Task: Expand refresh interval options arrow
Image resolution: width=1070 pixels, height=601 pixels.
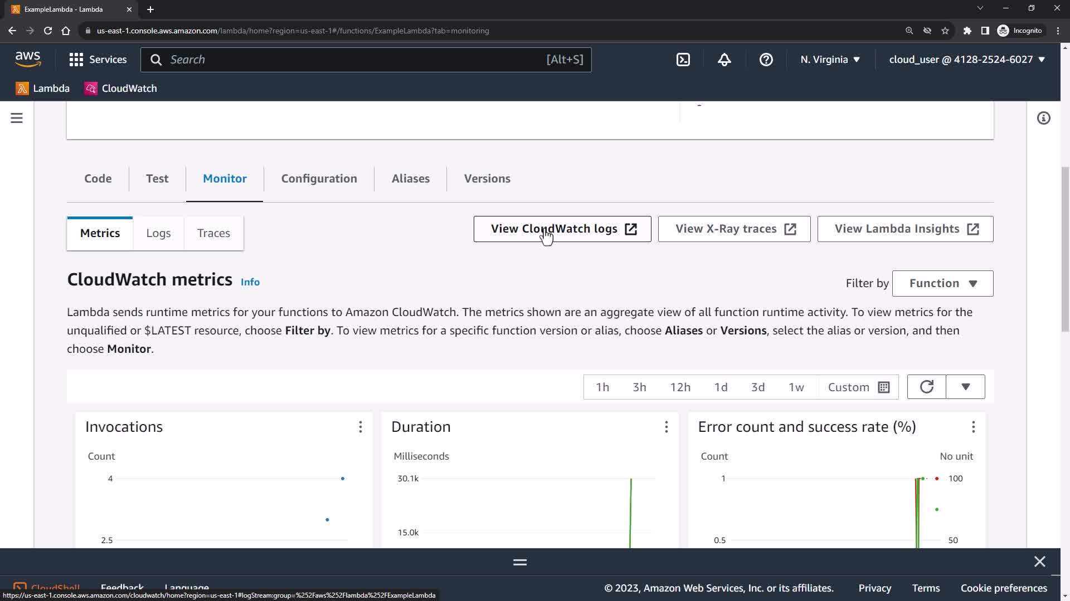Action: coord(966,387)
